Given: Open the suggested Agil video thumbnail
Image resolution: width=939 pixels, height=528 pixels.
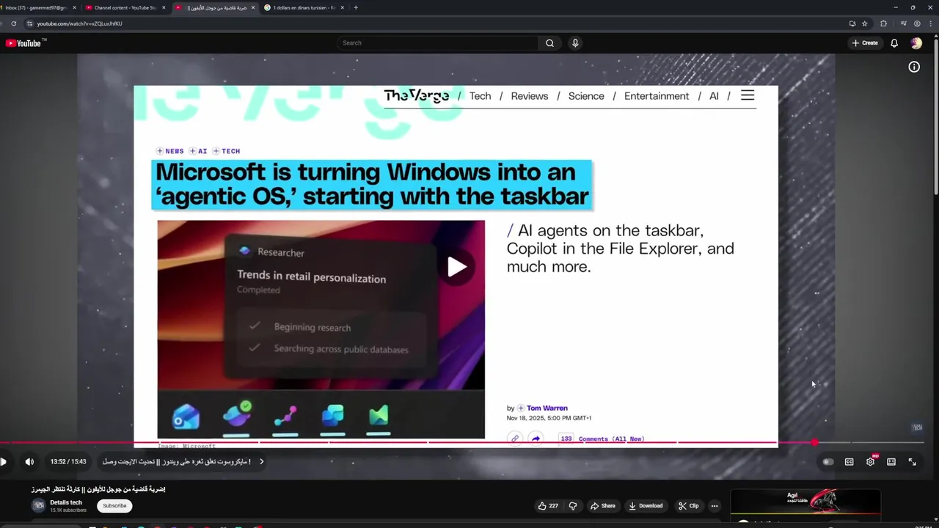Looking at the screenshot, I should click(x=805, y=507).
